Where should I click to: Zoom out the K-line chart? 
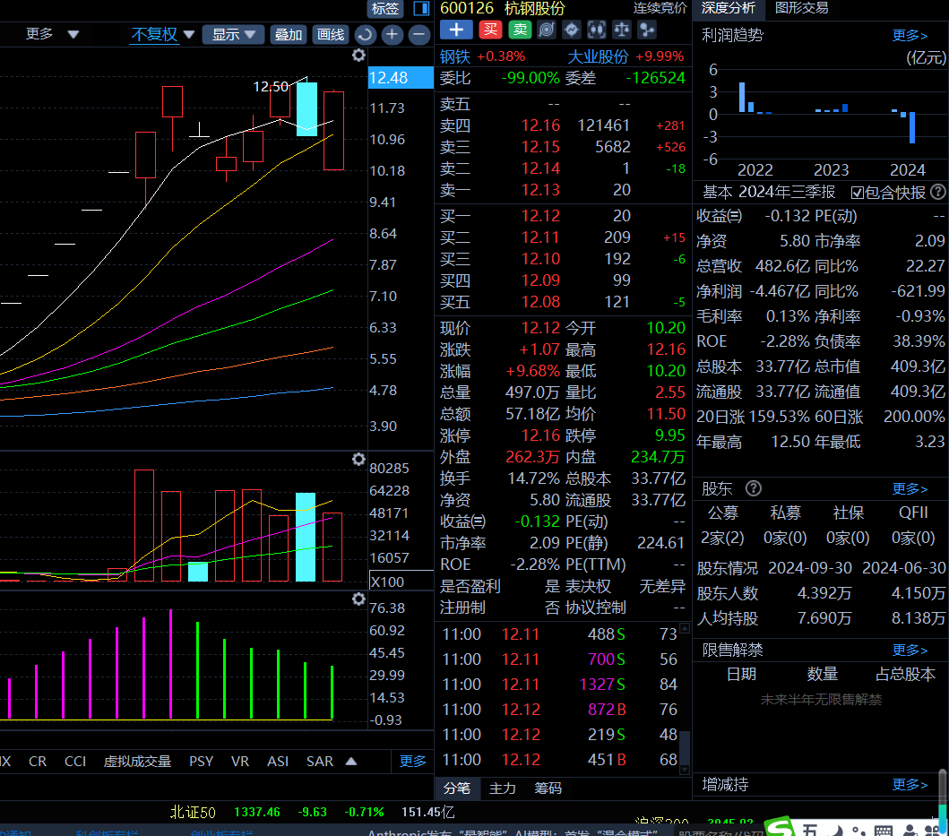418,35
